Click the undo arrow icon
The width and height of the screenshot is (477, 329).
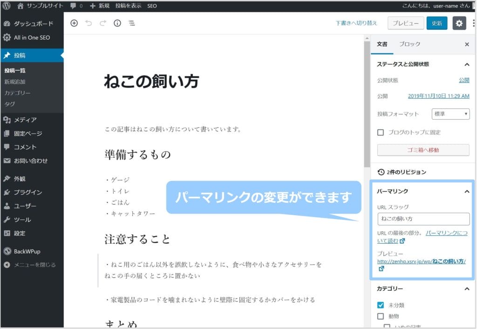point(89,23)
